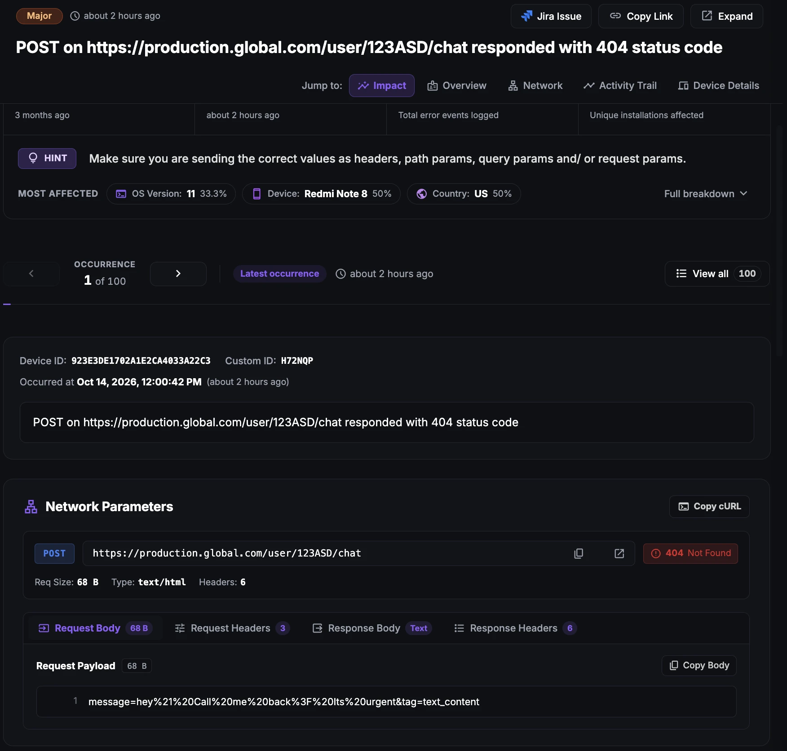Viewport: 787px width, 751px height.
Task: Click the occurrence progress bar indicator
Action: (7, 304)
